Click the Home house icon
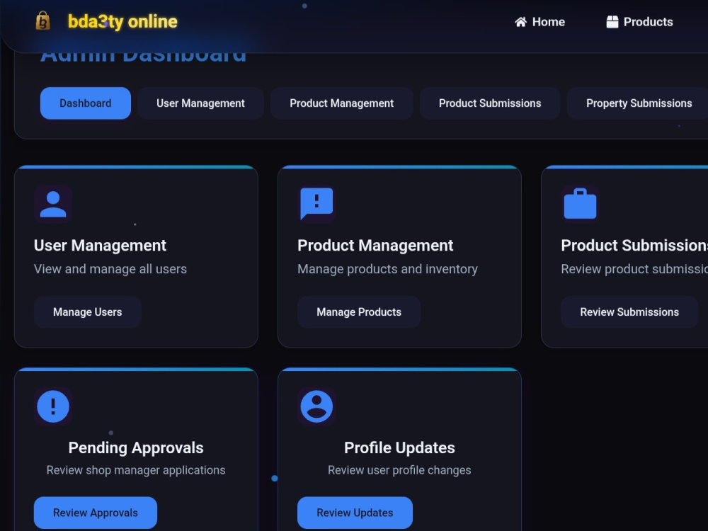The image size is (708, 531). click(520, 22)
